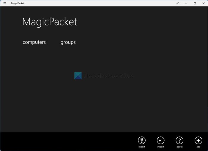
Task: Click the add plus icon
Action: 198,140
